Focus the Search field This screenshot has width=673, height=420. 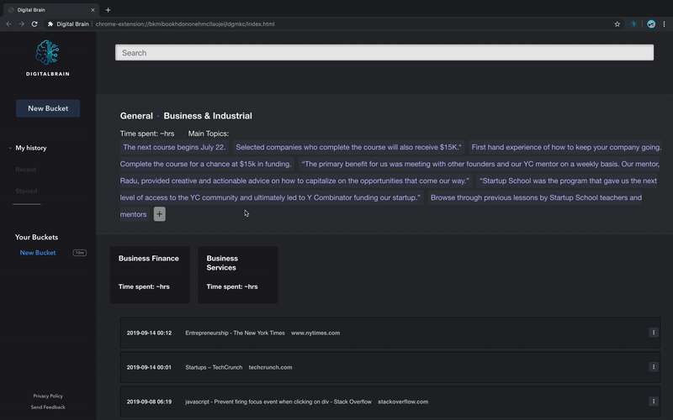tap(384, 52)
